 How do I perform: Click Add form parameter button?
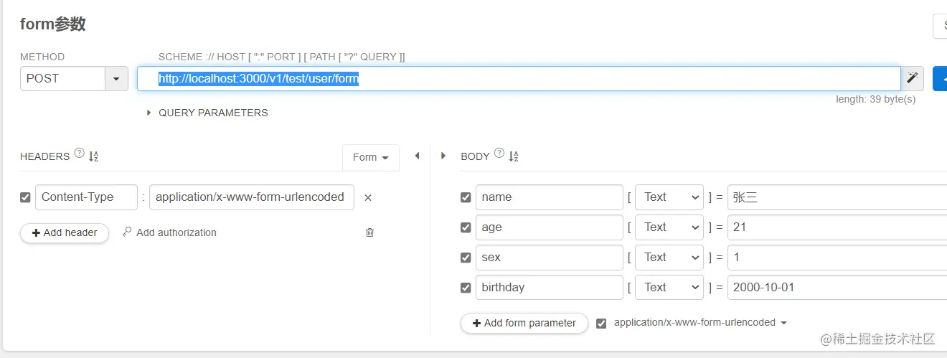(524, 323)
